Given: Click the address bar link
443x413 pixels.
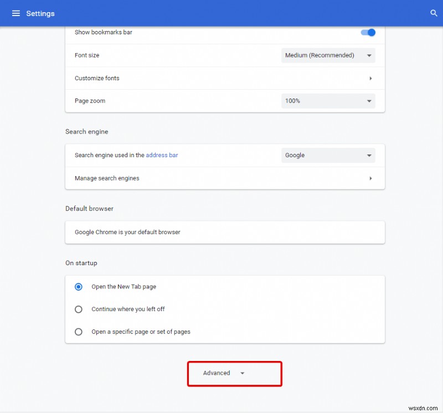Looking at the screenshot, I should 162,155.
